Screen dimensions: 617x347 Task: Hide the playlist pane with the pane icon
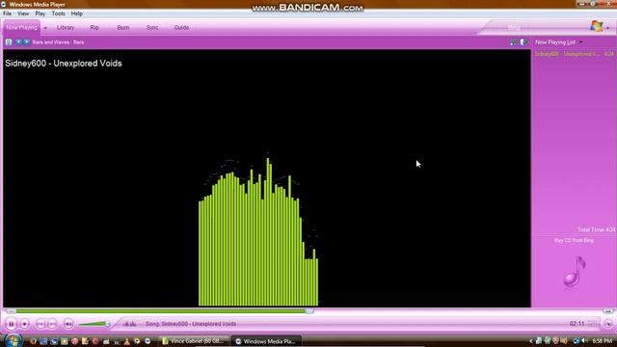coord(523,42)
